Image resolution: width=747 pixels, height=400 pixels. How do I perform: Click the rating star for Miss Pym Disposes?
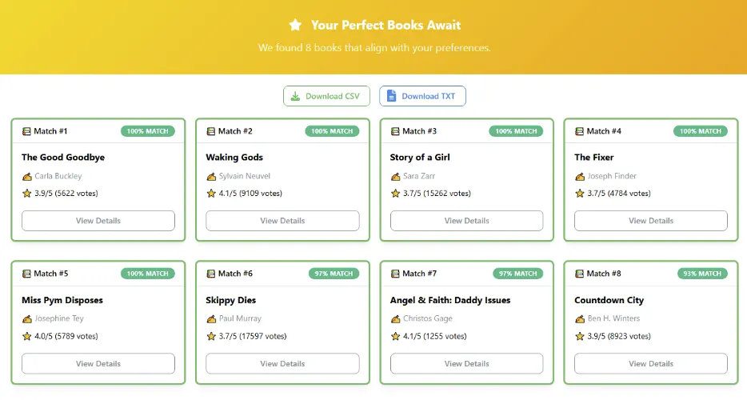(x=26, y=336)
